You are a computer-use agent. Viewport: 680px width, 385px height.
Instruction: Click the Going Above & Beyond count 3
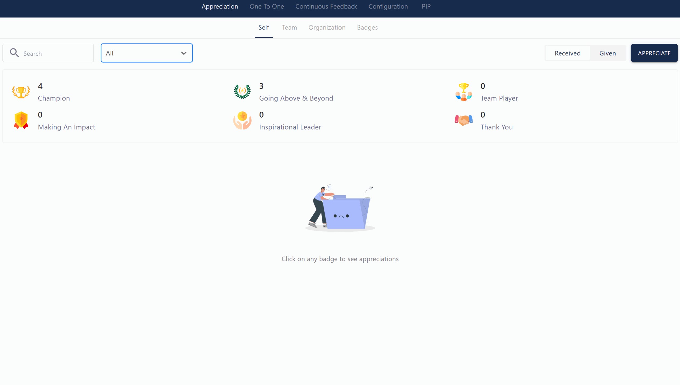tap(261, 86)
